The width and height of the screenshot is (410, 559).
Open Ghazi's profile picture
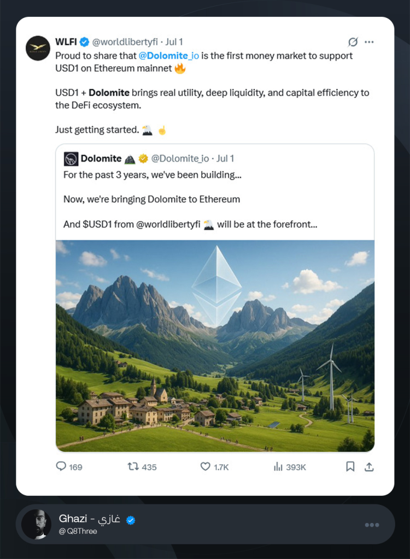pyautogui.click(x=37, y=524)
